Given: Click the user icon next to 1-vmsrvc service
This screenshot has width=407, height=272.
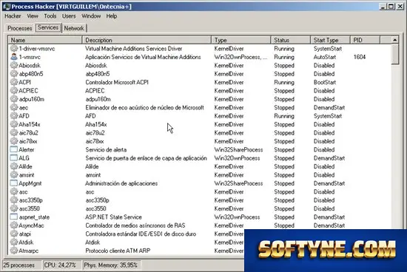Looking at the screenshot, I should 14,57.
